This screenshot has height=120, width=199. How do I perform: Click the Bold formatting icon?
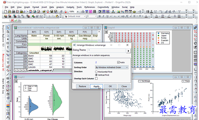pos(99,16)
